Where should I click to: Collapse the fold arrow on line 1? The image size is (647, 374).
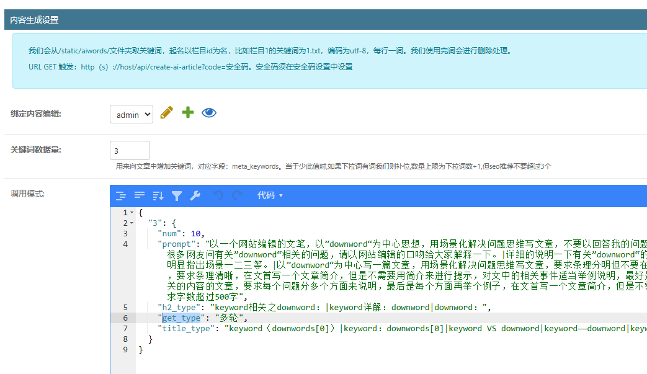[x=132, y=213]
